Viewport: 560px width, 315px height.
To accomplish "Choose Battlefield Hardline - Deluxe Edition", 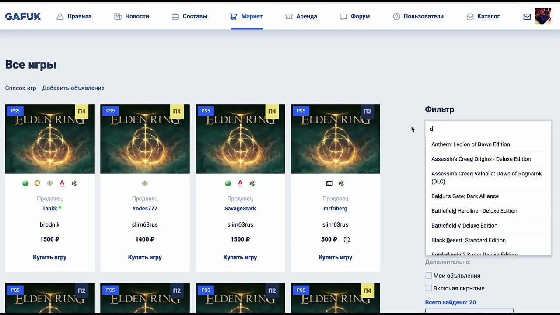I will pos(488,211).
